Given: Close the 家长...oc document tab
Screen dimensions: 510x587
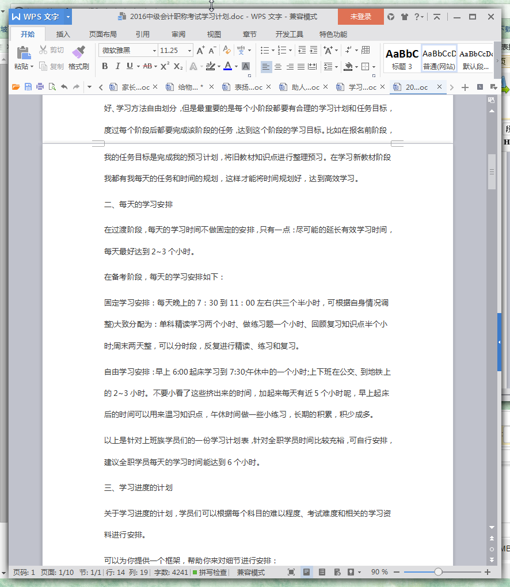Looking at the screenshot, I should pos(155,86).
